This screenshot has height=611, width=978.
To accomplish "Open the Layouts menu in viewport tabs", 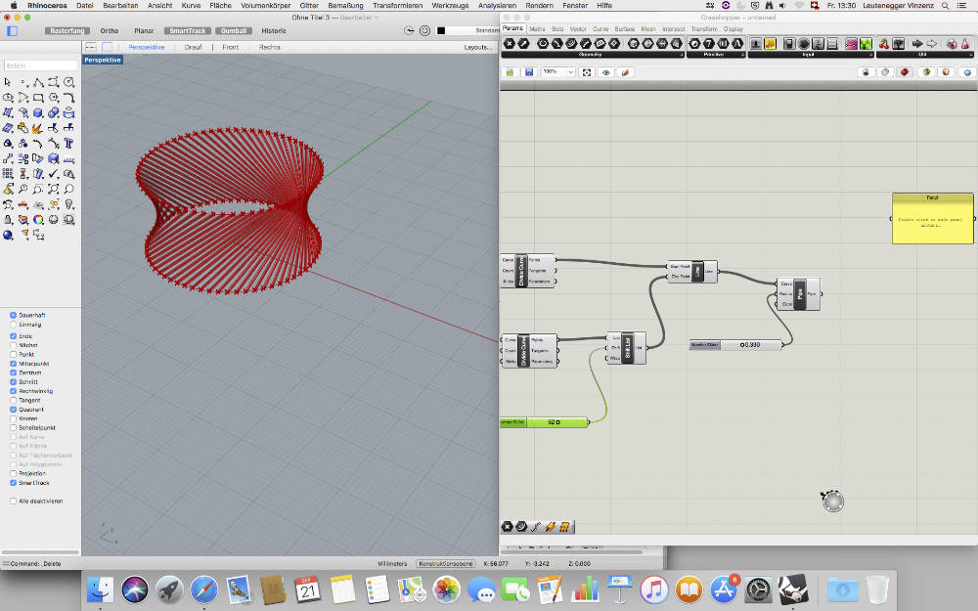I will point(477,47).
